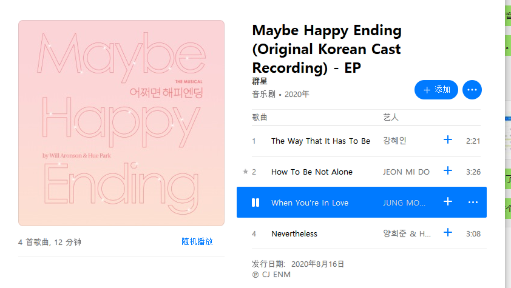Image resolution: width=511 pixels, height=288 pixels.
Task: Open artist 양희준 & H... on track four
Action: [407, 233]
